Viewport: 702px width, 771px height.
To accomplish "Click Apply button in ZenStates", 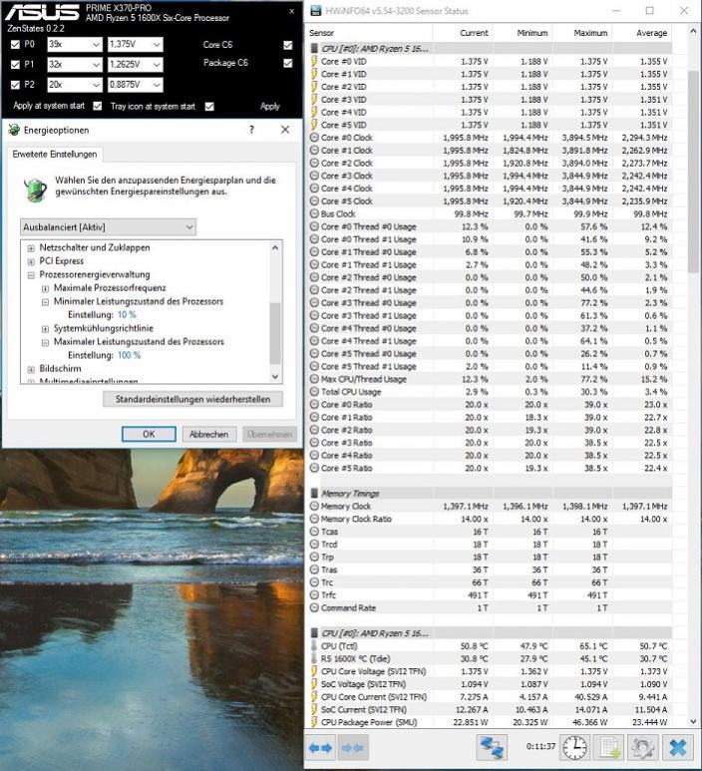I will click(270, 107).
